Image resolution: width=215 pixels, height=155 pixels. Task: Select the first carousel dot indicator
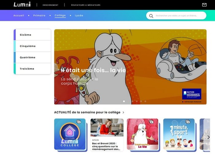point(124,101)
